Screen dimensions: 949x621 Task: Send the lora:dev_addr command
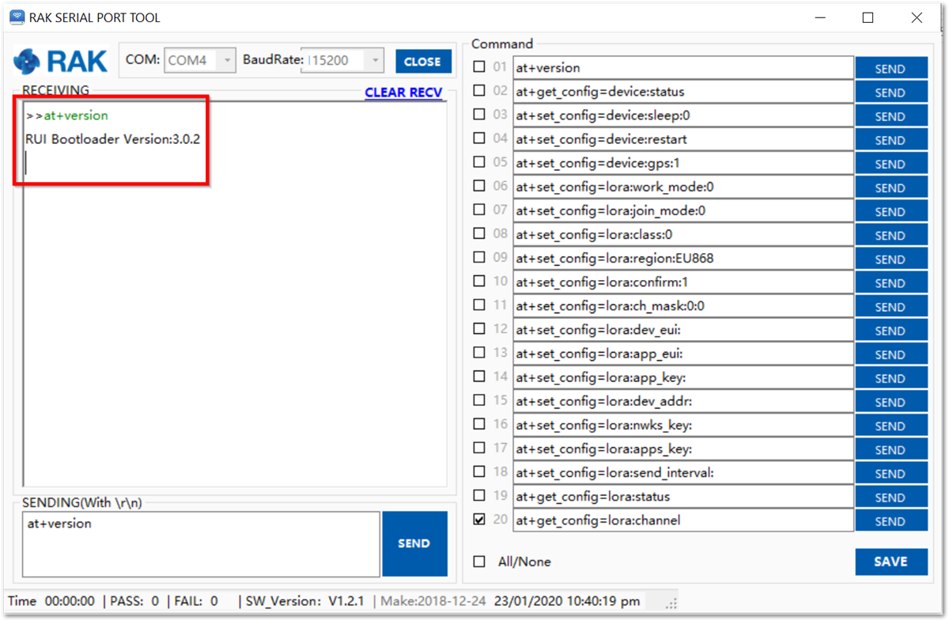(890, 402)
